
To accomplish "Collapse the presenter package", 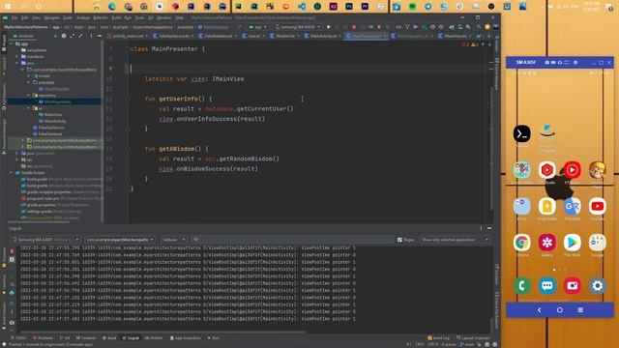I will click(x=28, y=82).
